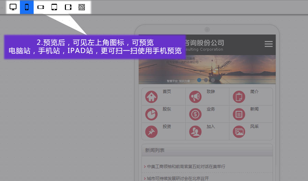308x181 pixels.
Task: Tap the 首页 home icon
Action: [151, 97]
